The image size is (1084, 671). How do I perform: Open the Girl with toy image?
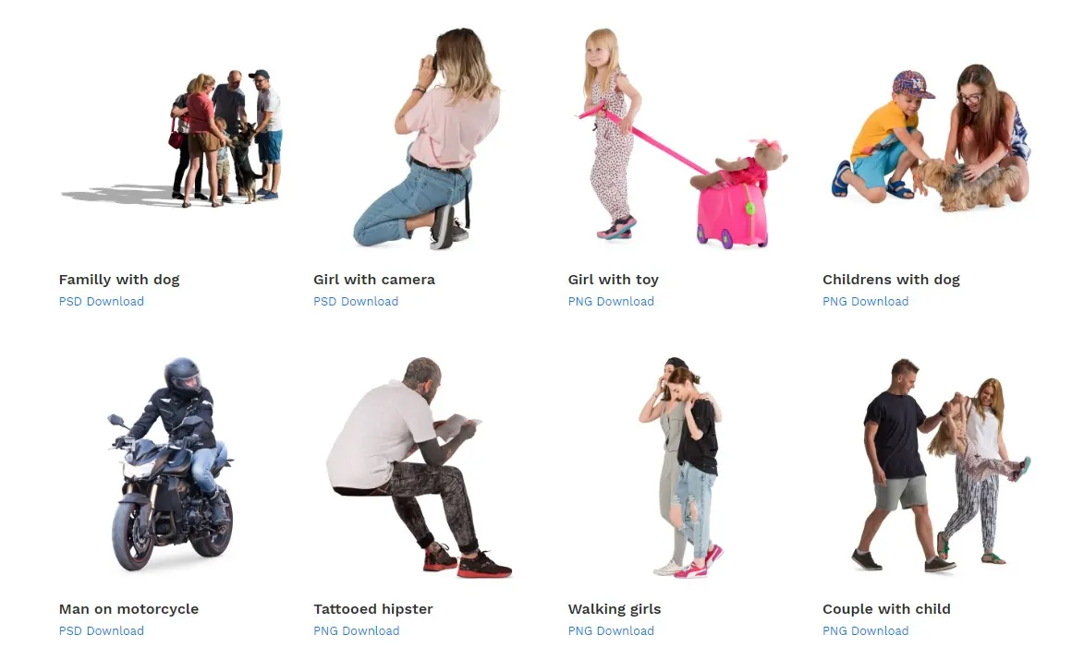[681, 138]
